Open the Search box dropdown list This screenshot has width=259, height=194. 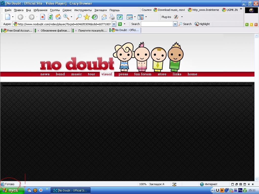click(x=175, y=24)
